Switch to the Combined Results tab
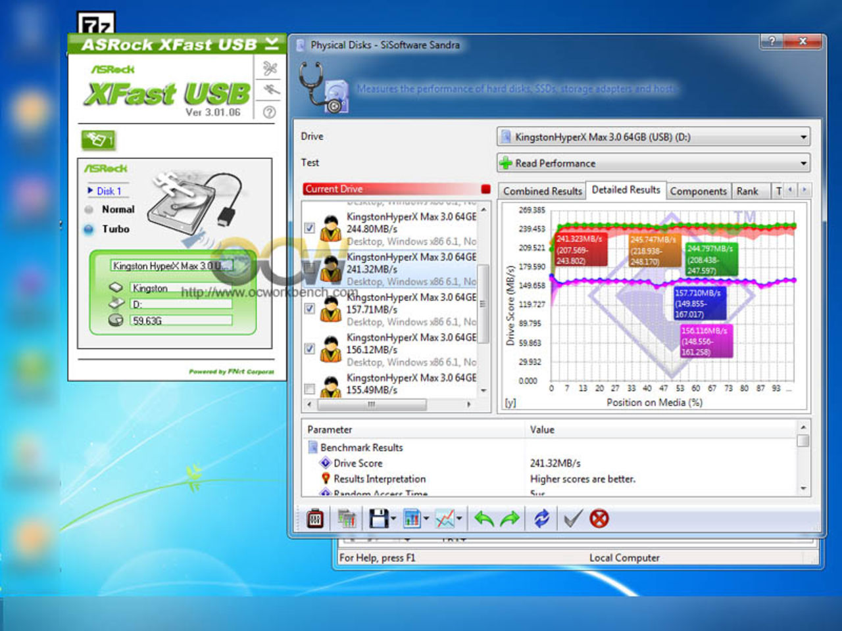Viewport: 842px width, 631px height. pyautogui.click(x=542, y=191)
